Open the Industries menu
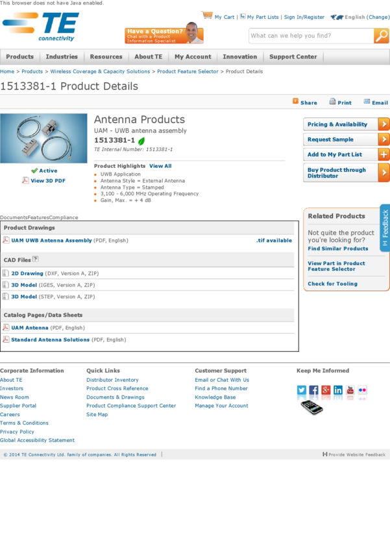 (62, 56)
